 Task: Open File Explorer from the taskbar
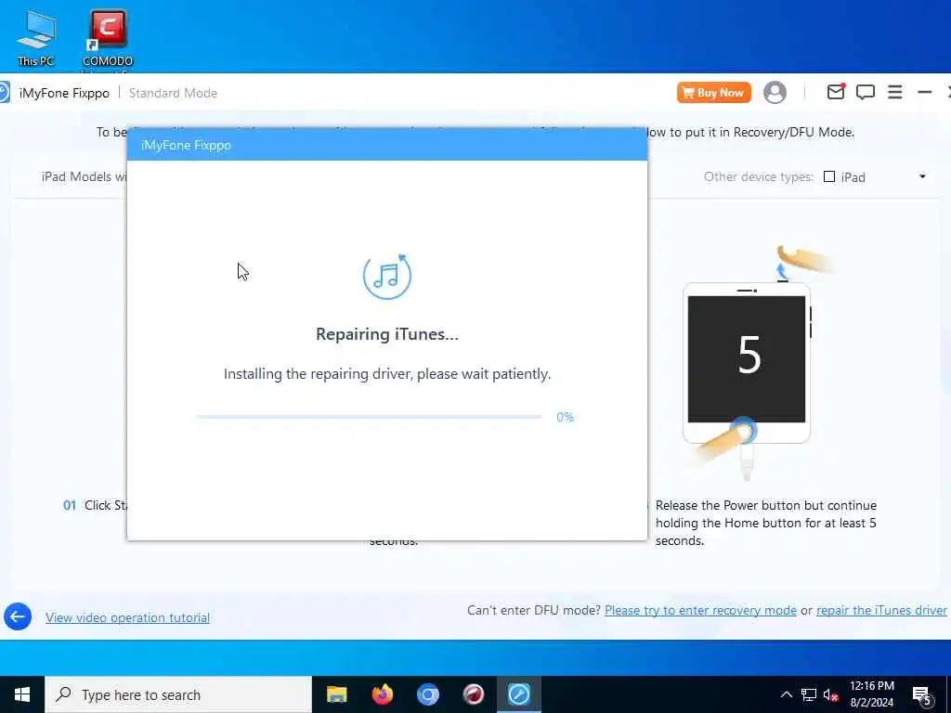pos(336,694)
